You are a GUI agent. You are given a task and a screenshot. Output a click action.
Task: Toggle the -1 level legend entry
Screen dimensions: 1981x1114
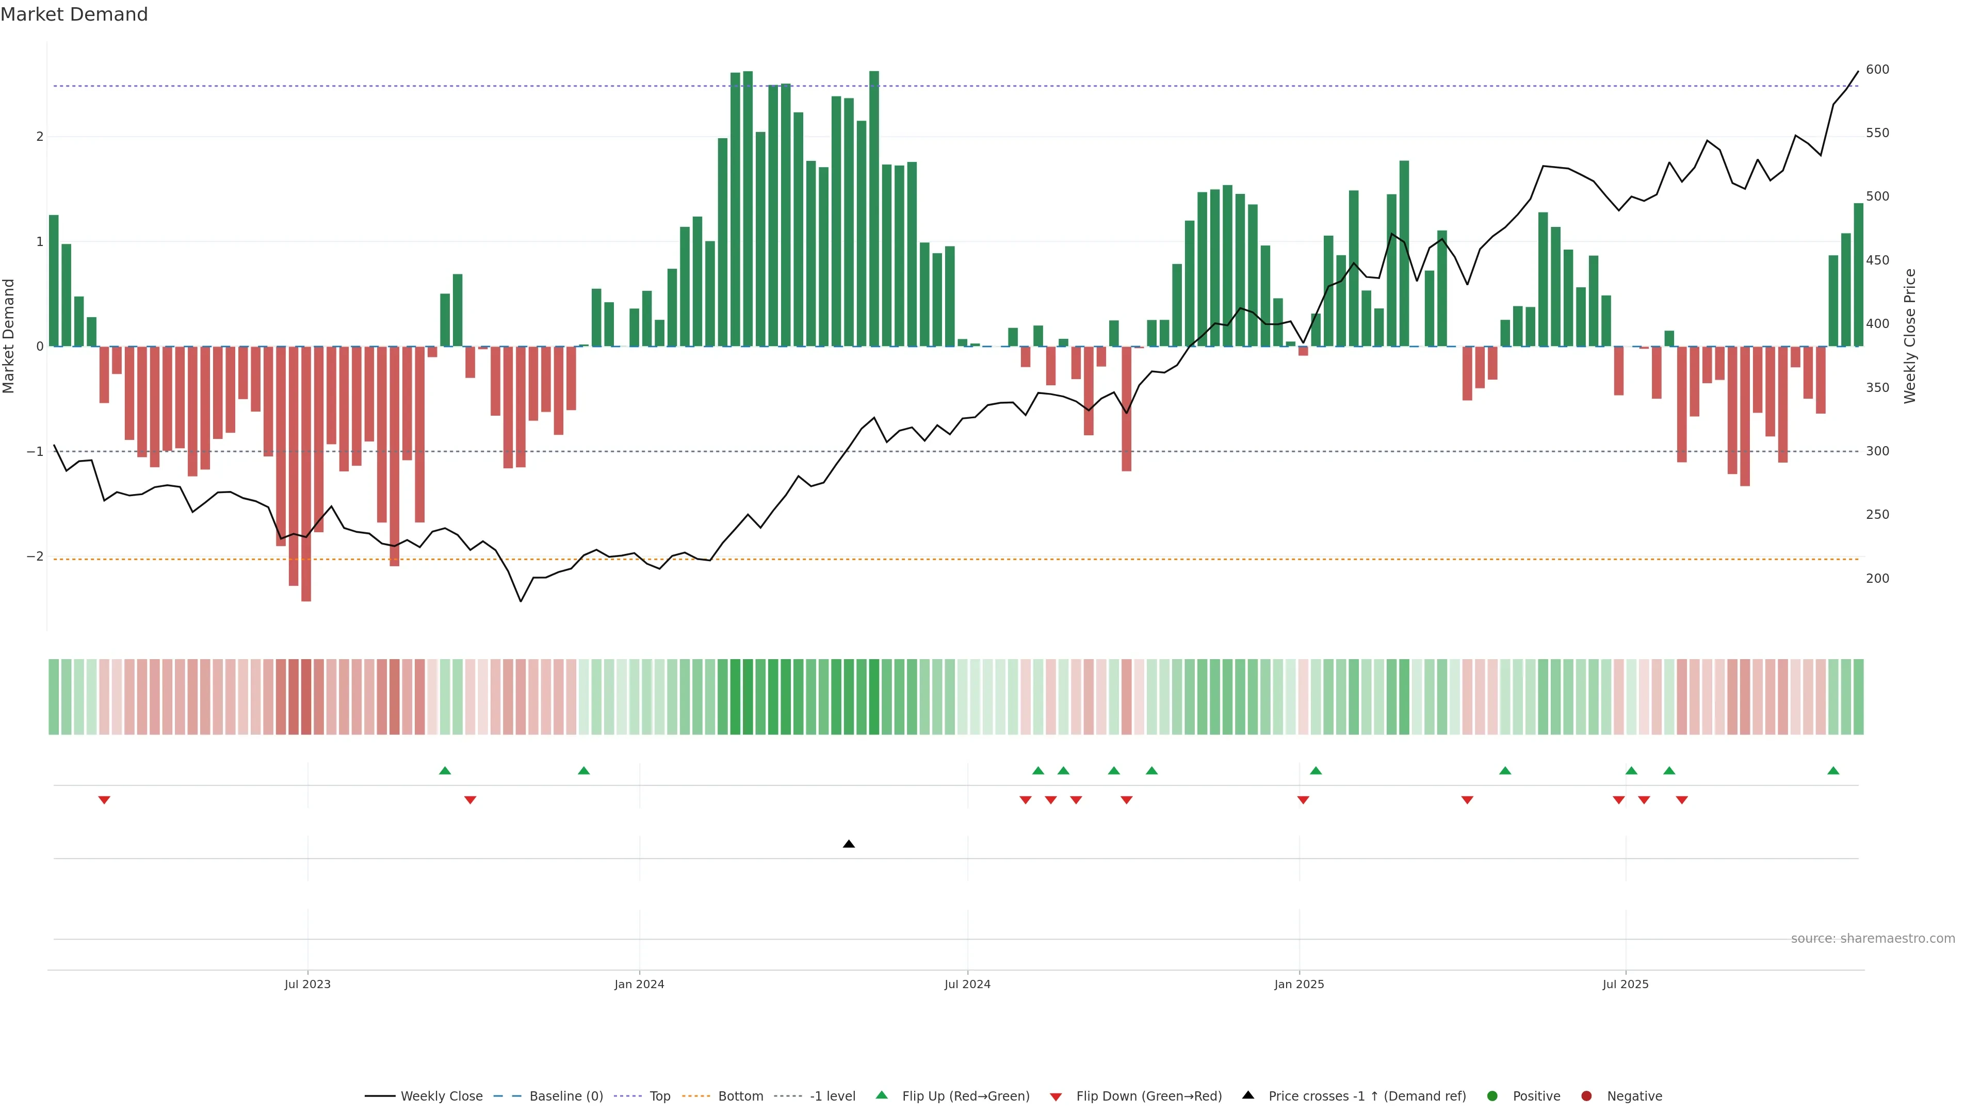point(832,1095)
